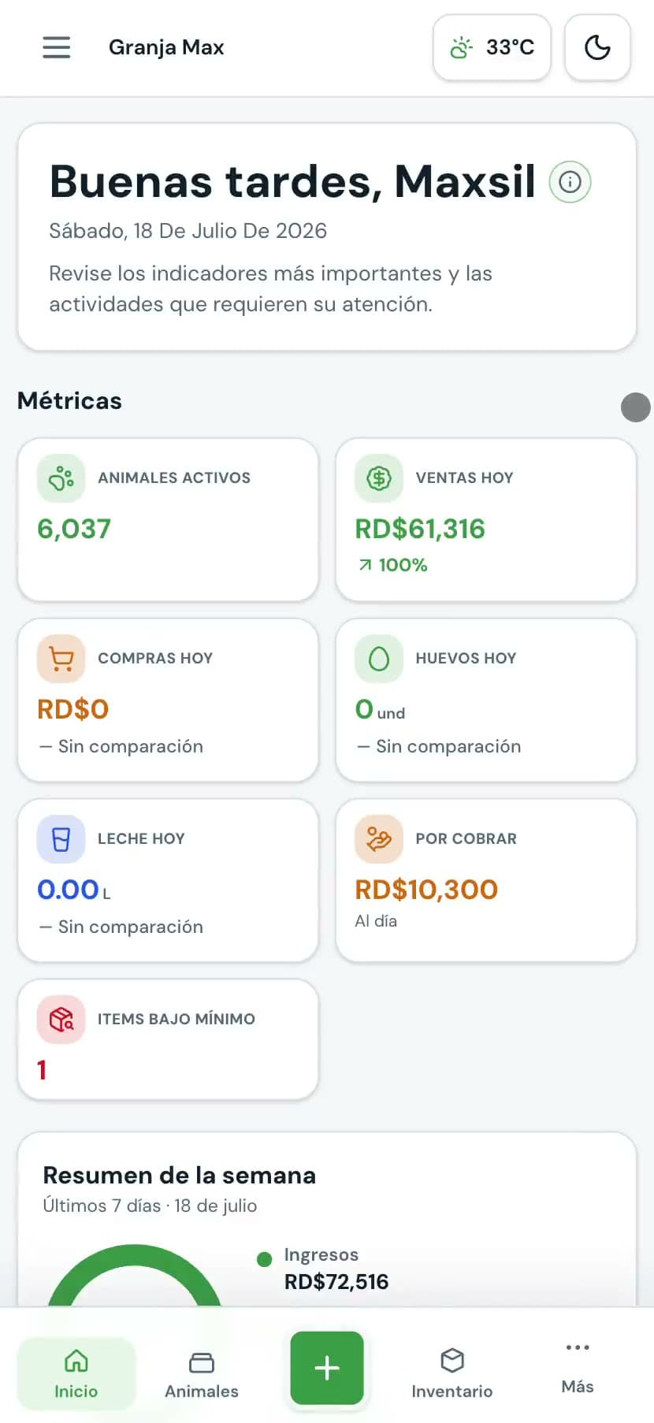
Task: Open the 33°C weather widget
Action: click(x=492, y=47)
